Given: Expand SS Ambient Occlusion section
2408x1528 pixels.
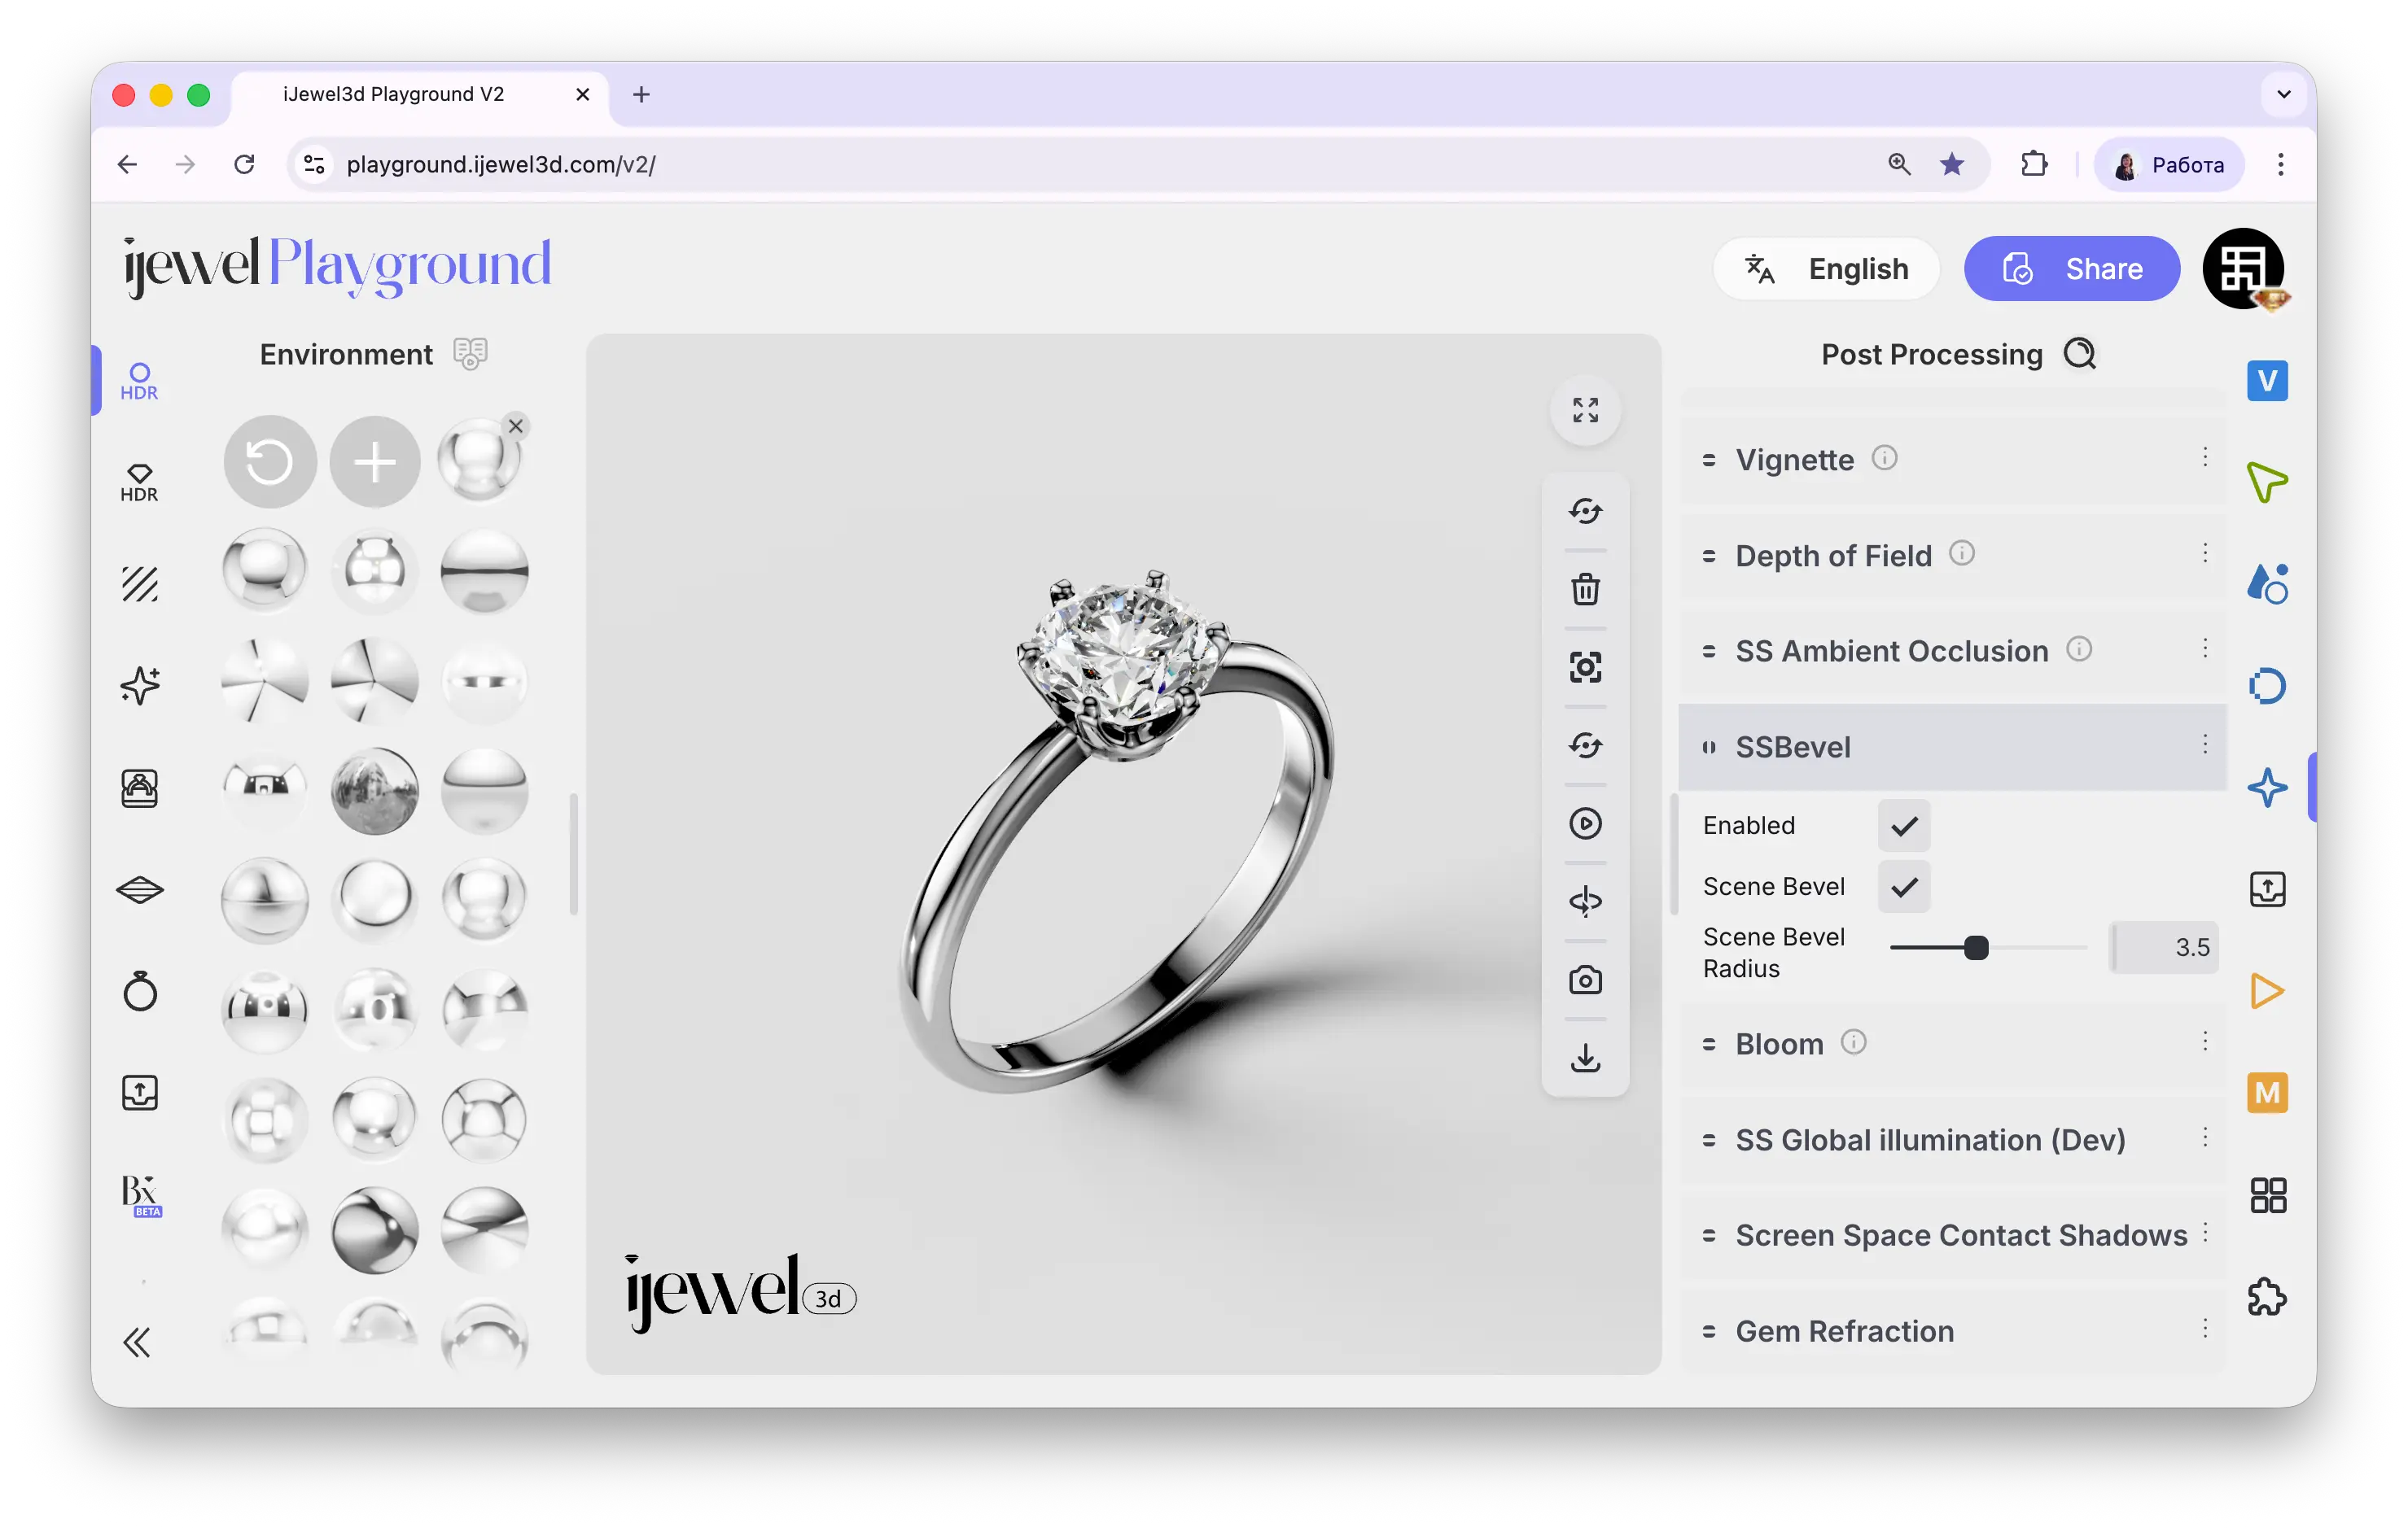Looking at the screenshot, I should tap(1952, 651).
